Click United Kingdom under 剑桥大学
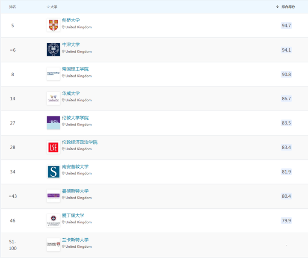Image resolution: width=308 pixels, height=258 pixels. (x=79, y=27)
